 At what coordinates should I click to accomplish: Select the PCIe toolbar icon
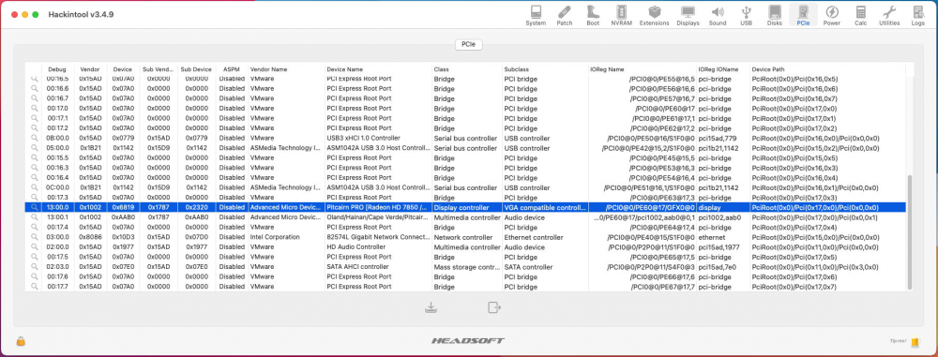(x=804, y=16)
